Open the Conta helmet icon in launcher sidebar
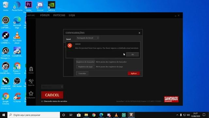 click(31, 70)
